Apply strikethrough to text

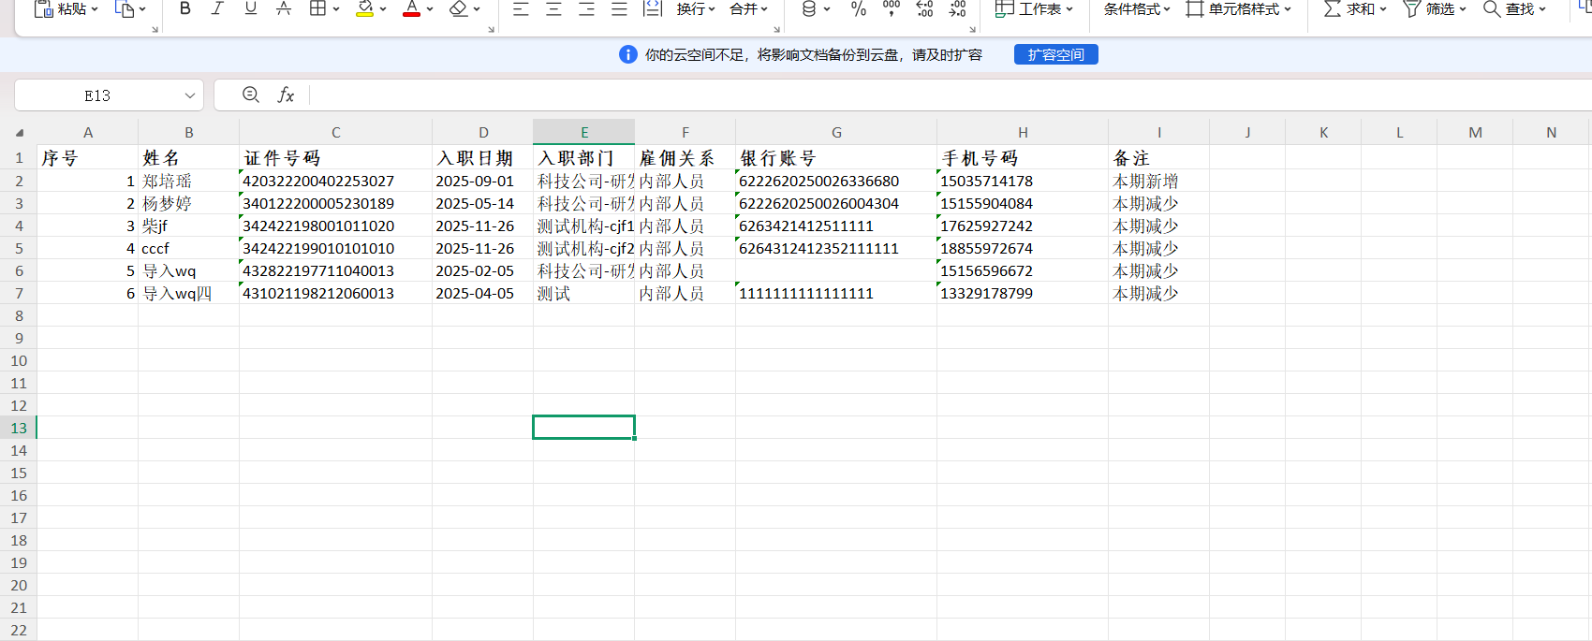(x=283, y=8)
